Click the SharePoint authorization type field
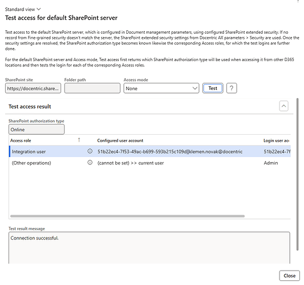This screenshot has height=285, width=304. [x=37, y=130]
